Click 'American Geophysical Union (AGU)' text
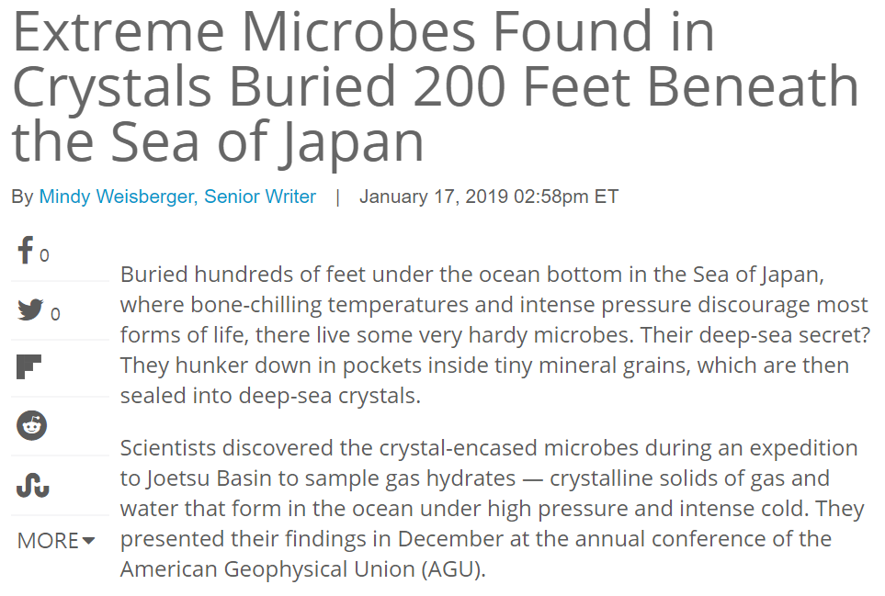The image size is (885, 596). click(x=301, y=568)
